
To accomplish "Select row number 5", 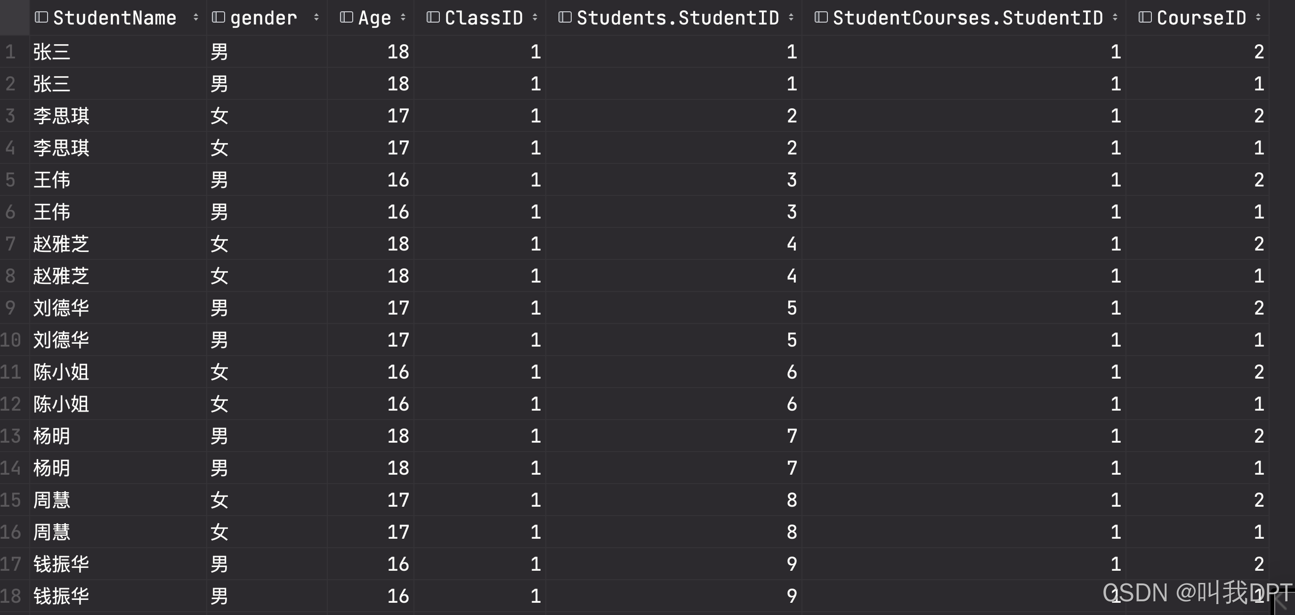I will pos(10,180).
